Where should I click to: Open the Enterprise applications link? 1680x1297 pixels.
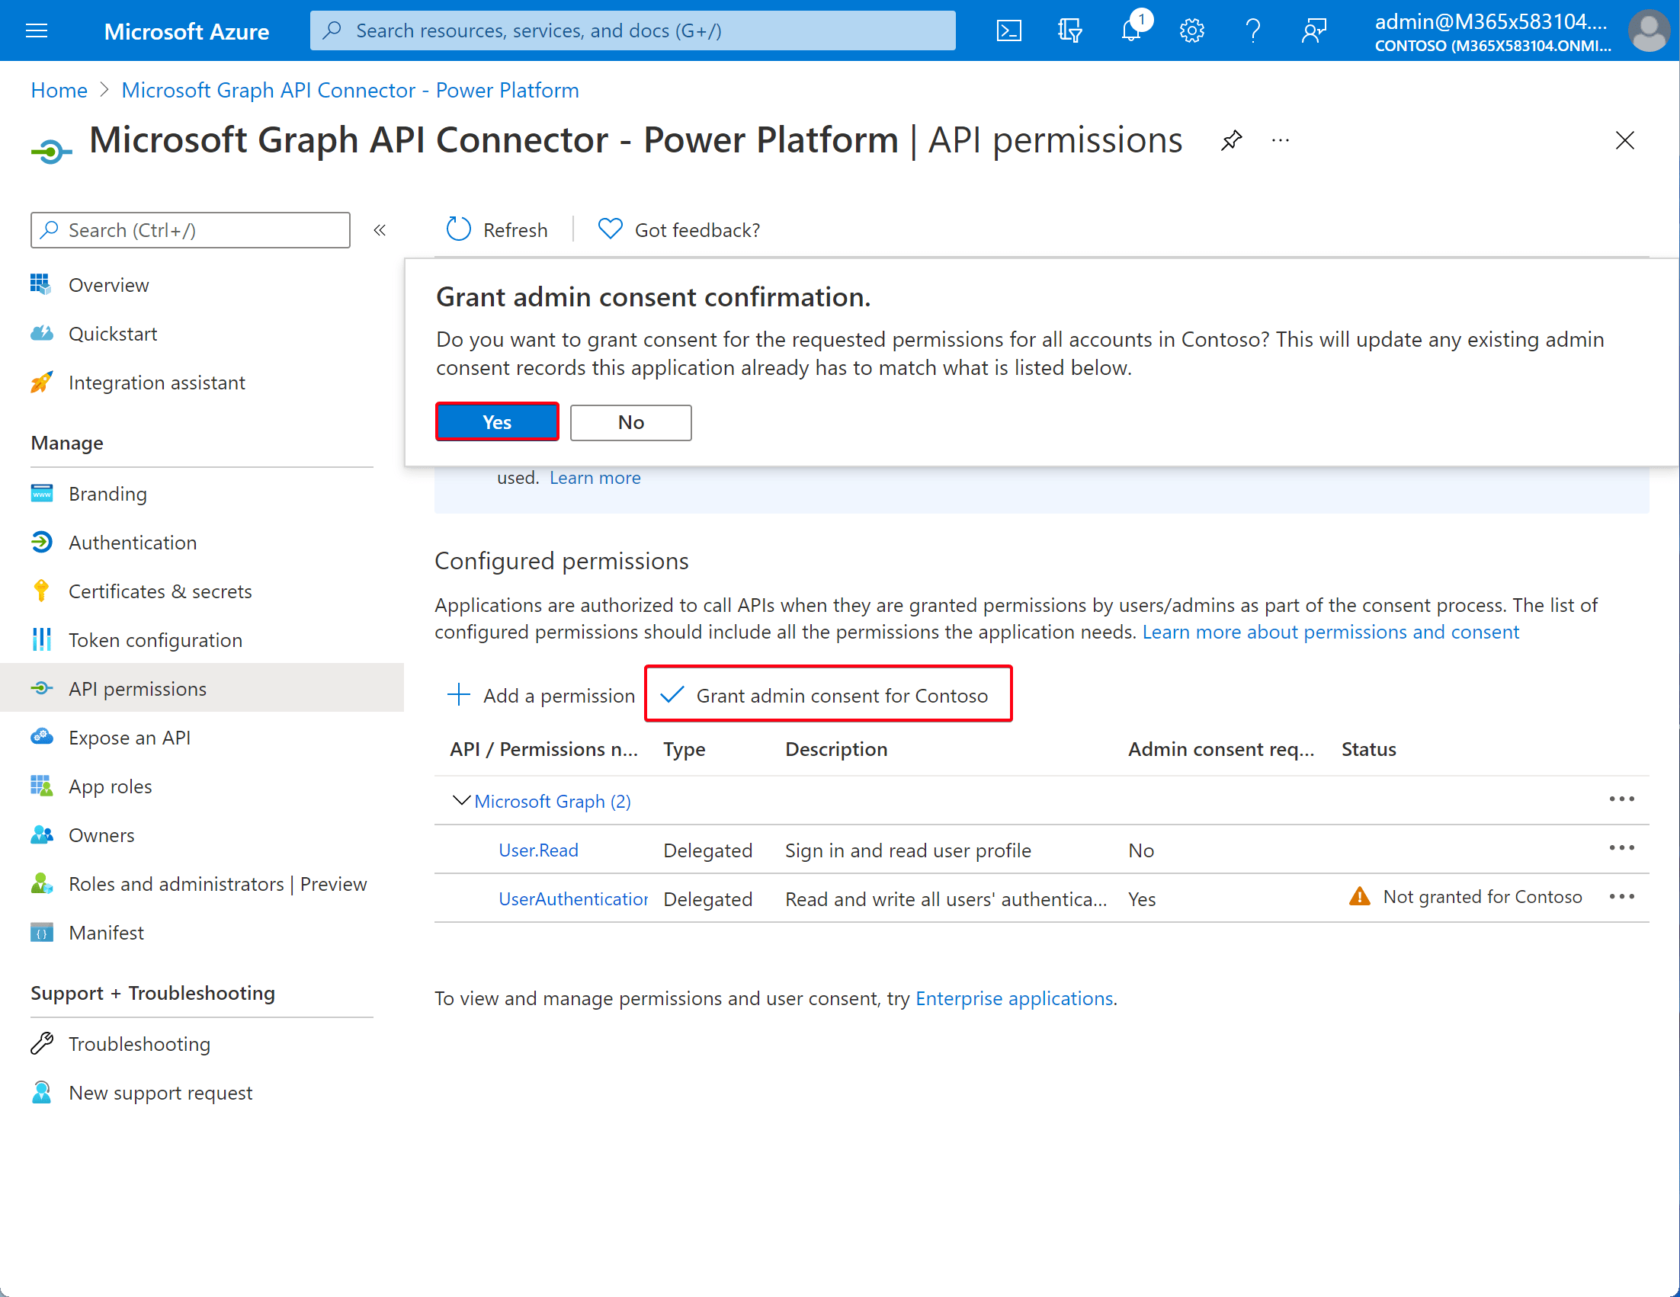(1014, 998)
